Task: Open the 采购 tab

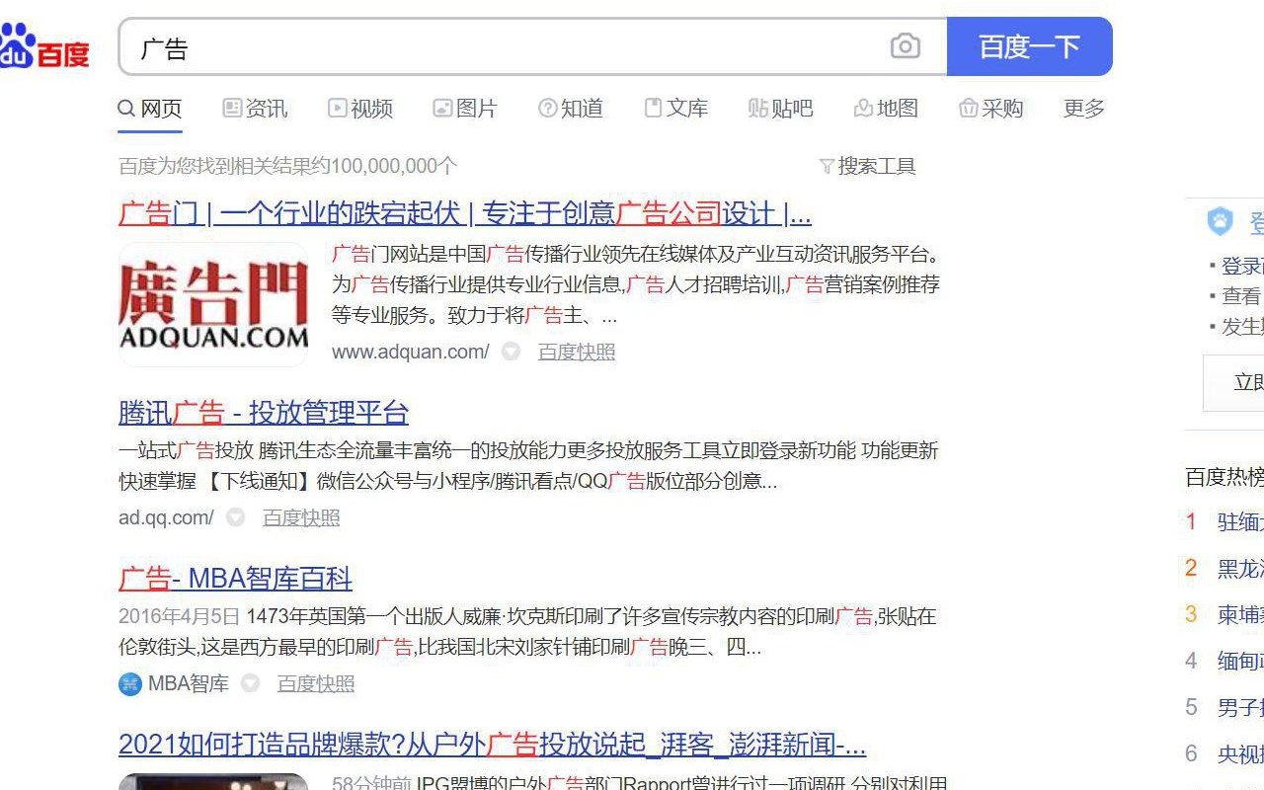Action: 990,109
